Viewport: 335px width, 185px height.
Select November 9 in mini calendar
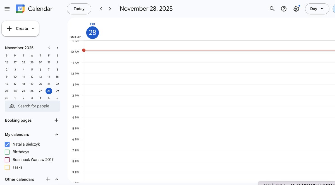(x=7, y=77)
